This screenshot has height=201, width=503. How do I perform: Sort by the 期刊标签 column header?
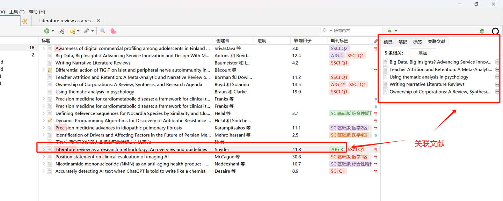350,41
